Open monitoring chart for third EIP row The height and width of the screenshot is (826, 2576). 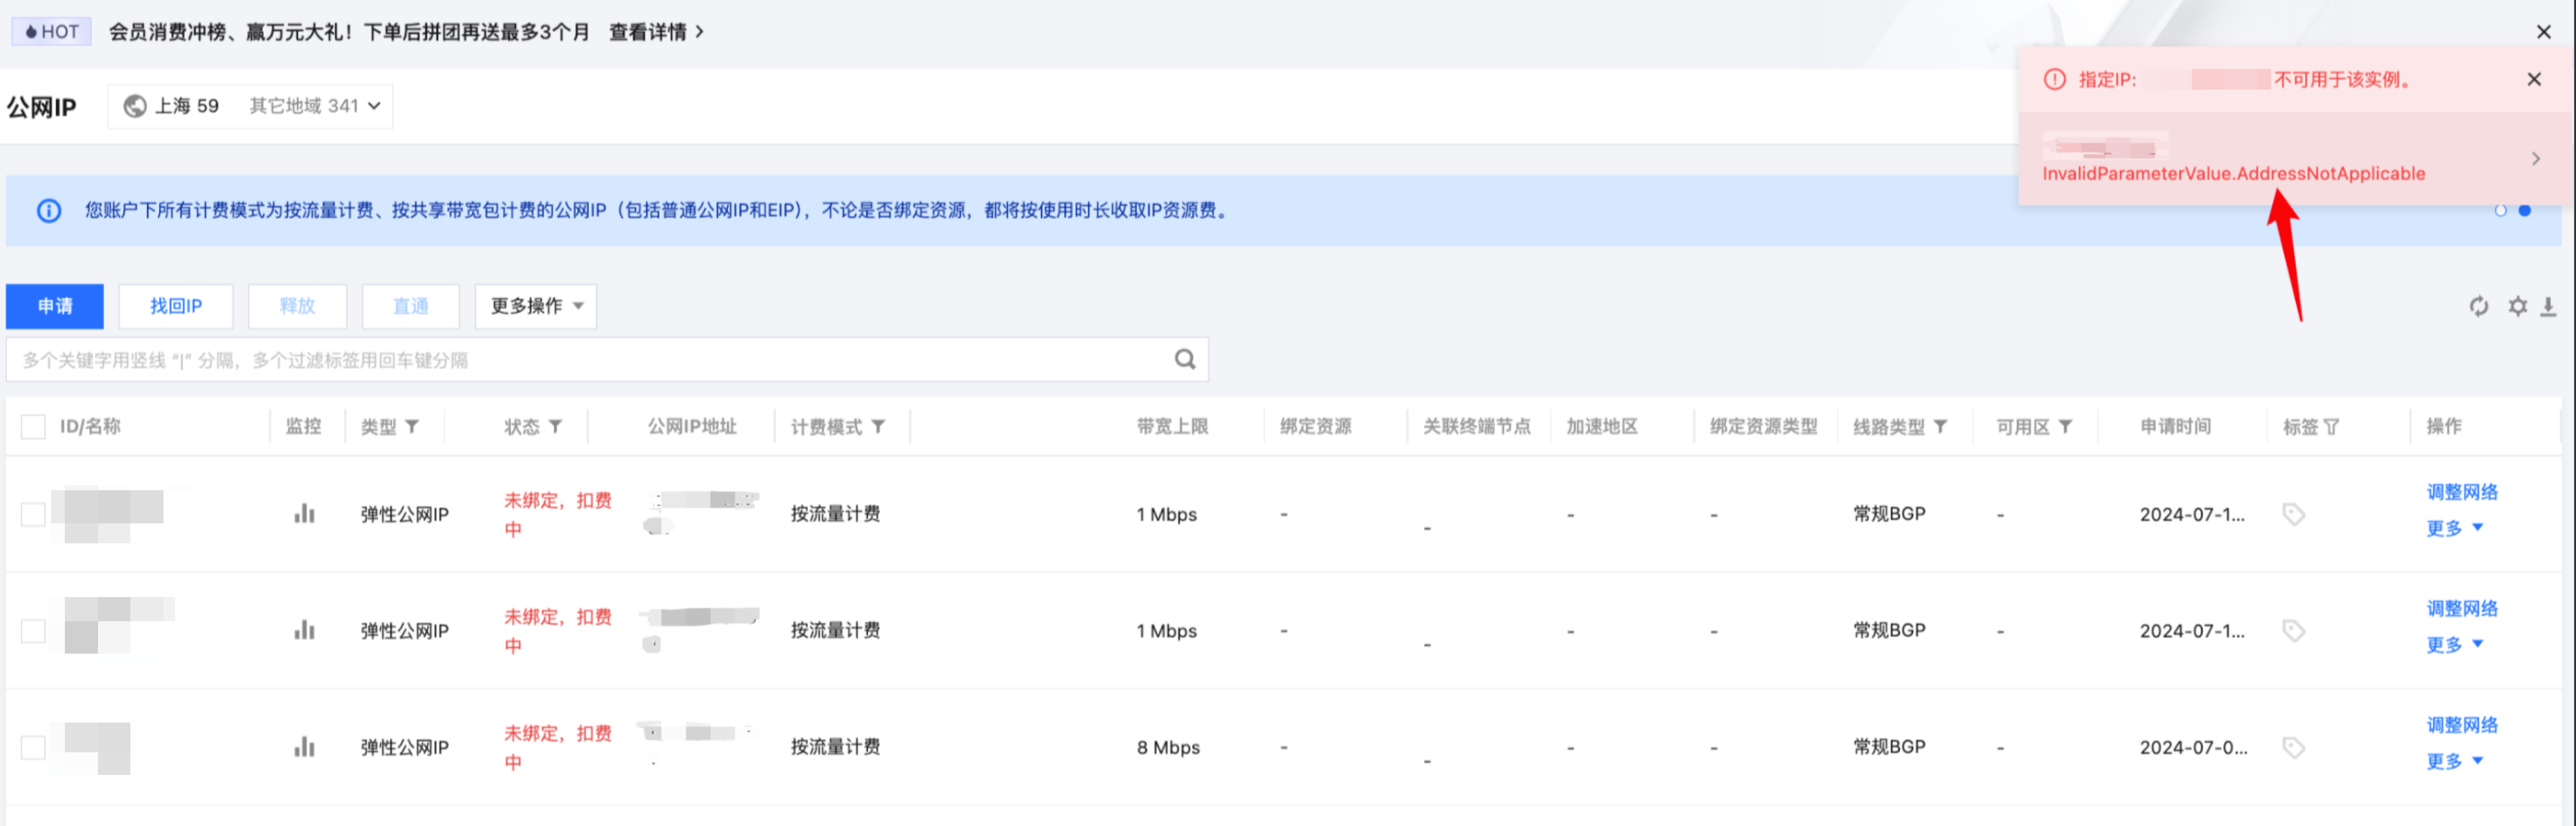coord(304,747)
